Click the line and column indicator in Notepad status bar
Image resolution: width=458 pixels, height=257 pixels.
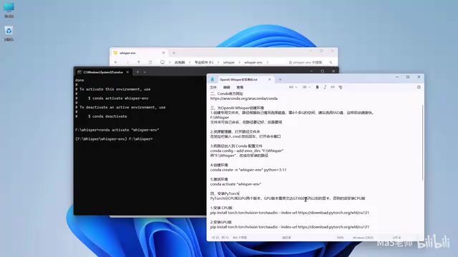coord(220,238)
